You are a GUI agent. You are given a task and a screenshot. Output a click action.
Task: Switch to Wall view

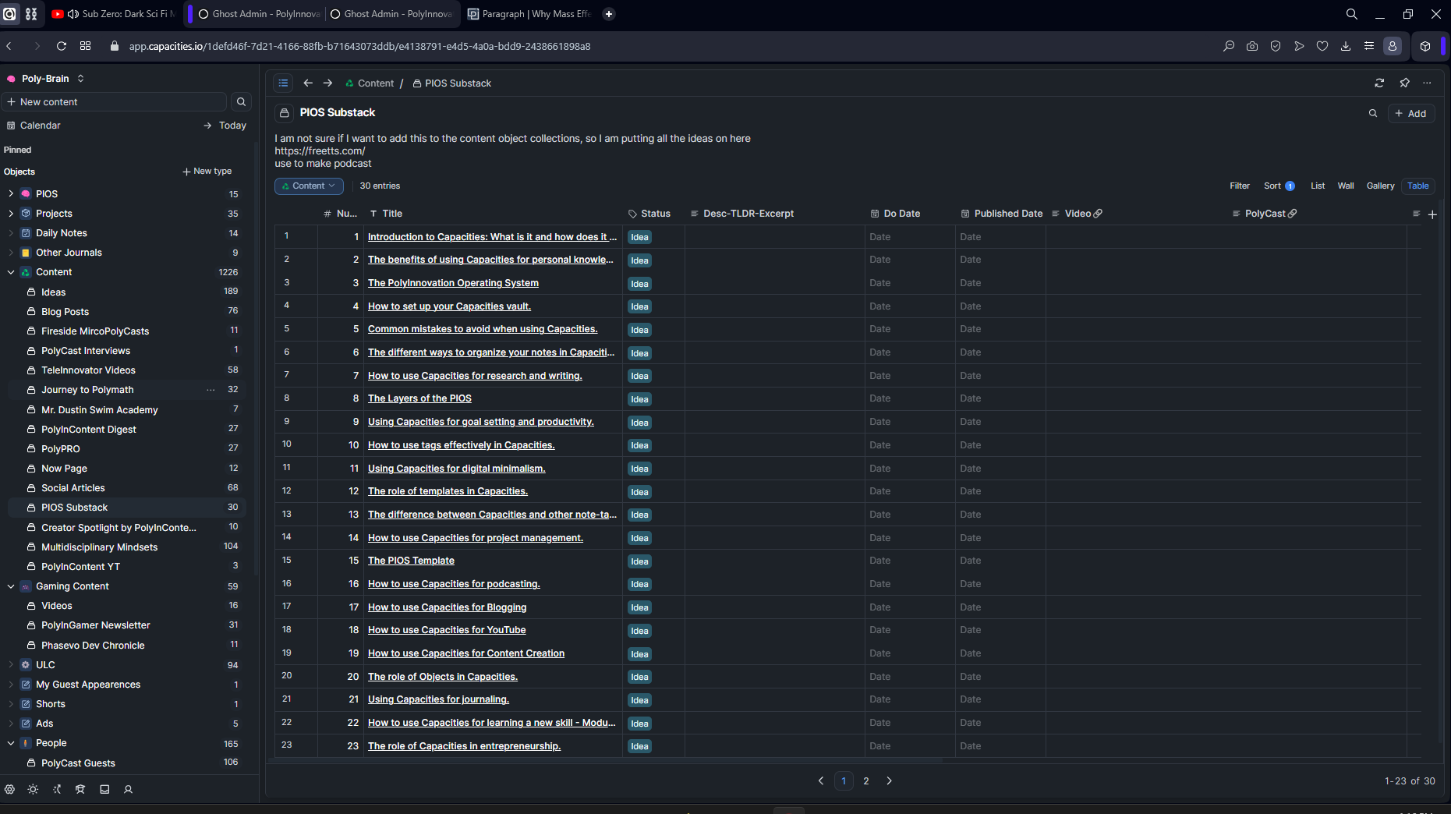pos(1346,186)
